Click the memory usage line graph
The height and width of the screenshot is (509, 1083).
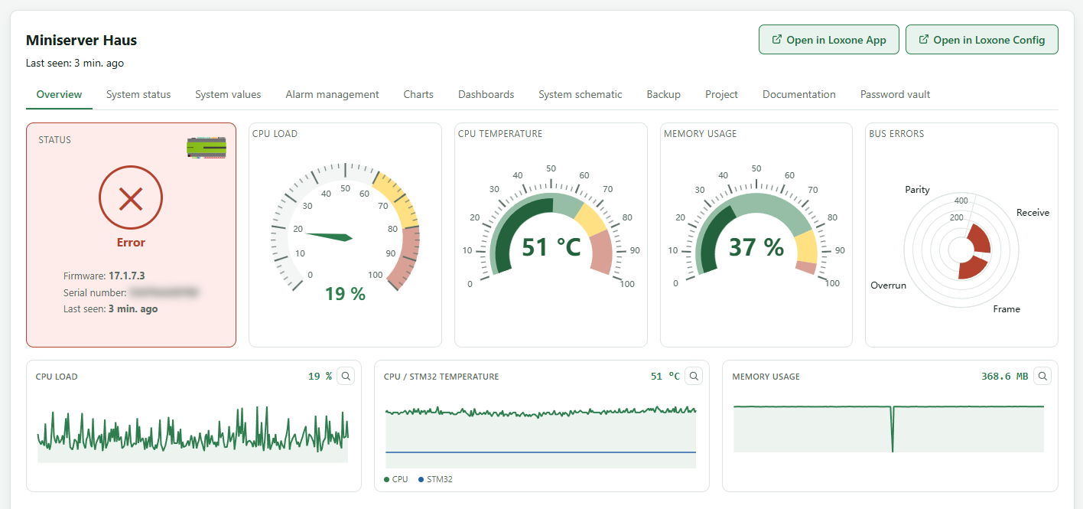click(x=889, y=429)
